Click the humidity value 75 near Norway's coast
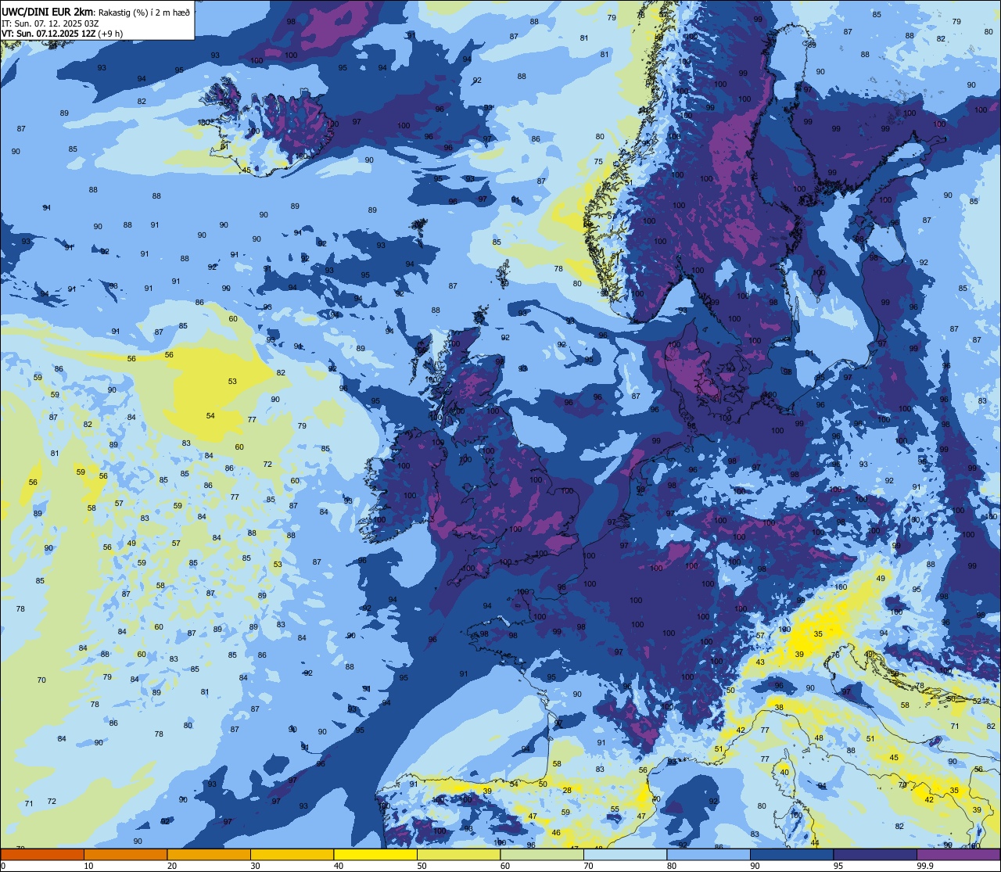Image resolution: width=1001 pixels, height=872 pixels. click(598, 161)
